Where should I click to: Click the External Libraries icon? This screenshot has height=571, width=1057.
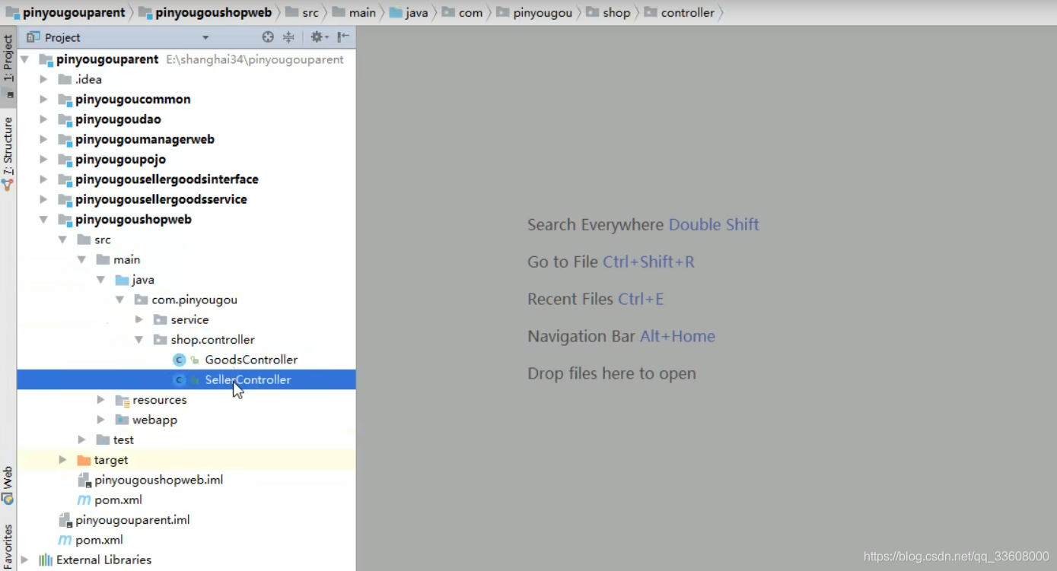[x=46, y=560]
